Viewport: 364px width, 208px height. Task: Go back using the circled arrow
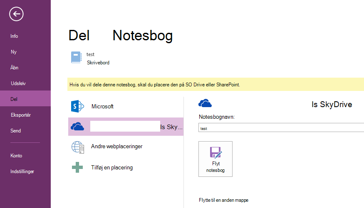click(x=16, y=14)
